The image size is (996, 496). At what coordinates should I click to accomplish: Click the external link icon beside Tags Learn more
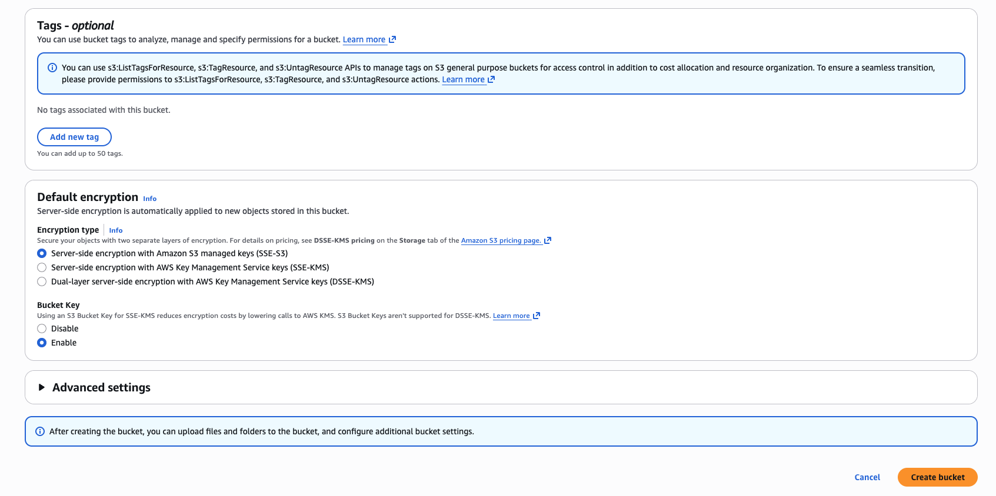tap(392, 39)
